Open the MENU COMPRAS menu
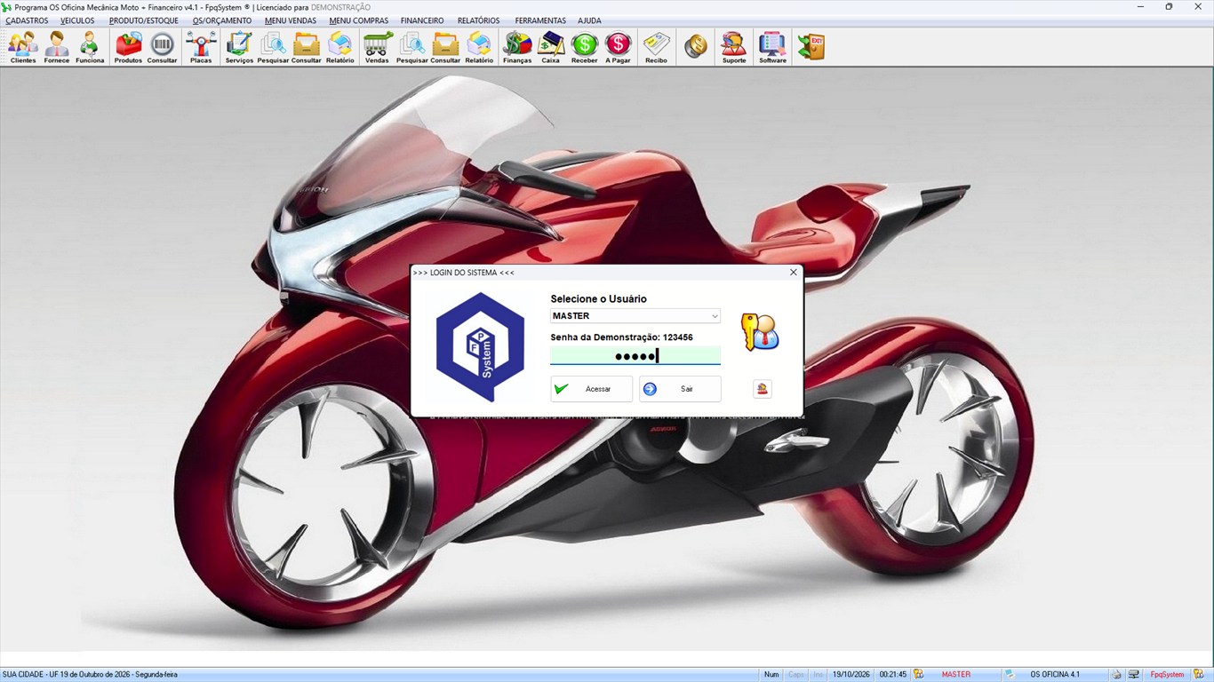 click(358, 20)
